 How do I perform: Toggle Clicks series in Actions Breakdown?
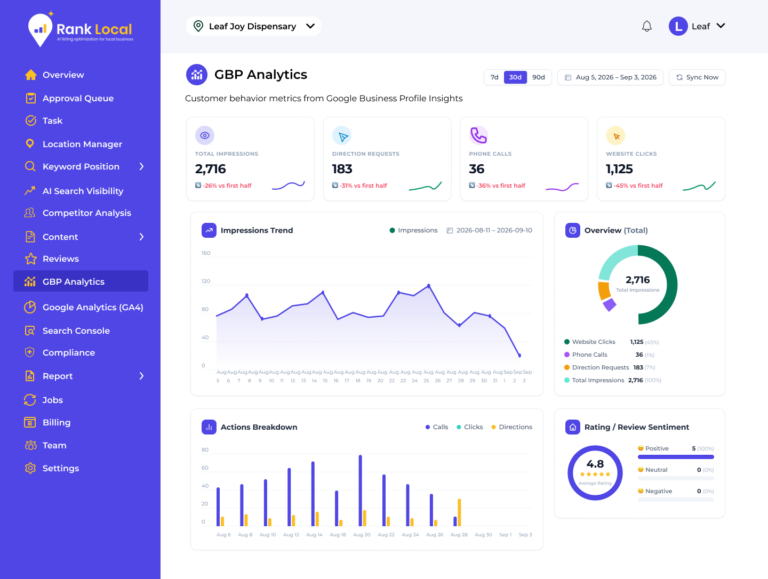(x=470, y=427)
